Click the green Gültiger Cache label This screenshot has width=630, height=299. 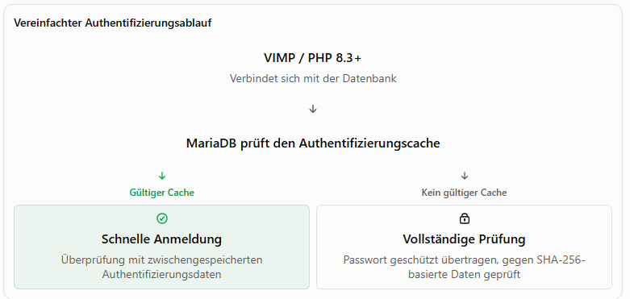(x=161, y=193)
